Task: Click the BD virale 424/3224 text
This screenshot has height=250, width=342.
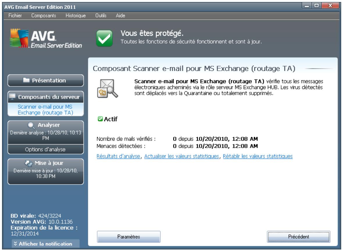Action: 36,216
